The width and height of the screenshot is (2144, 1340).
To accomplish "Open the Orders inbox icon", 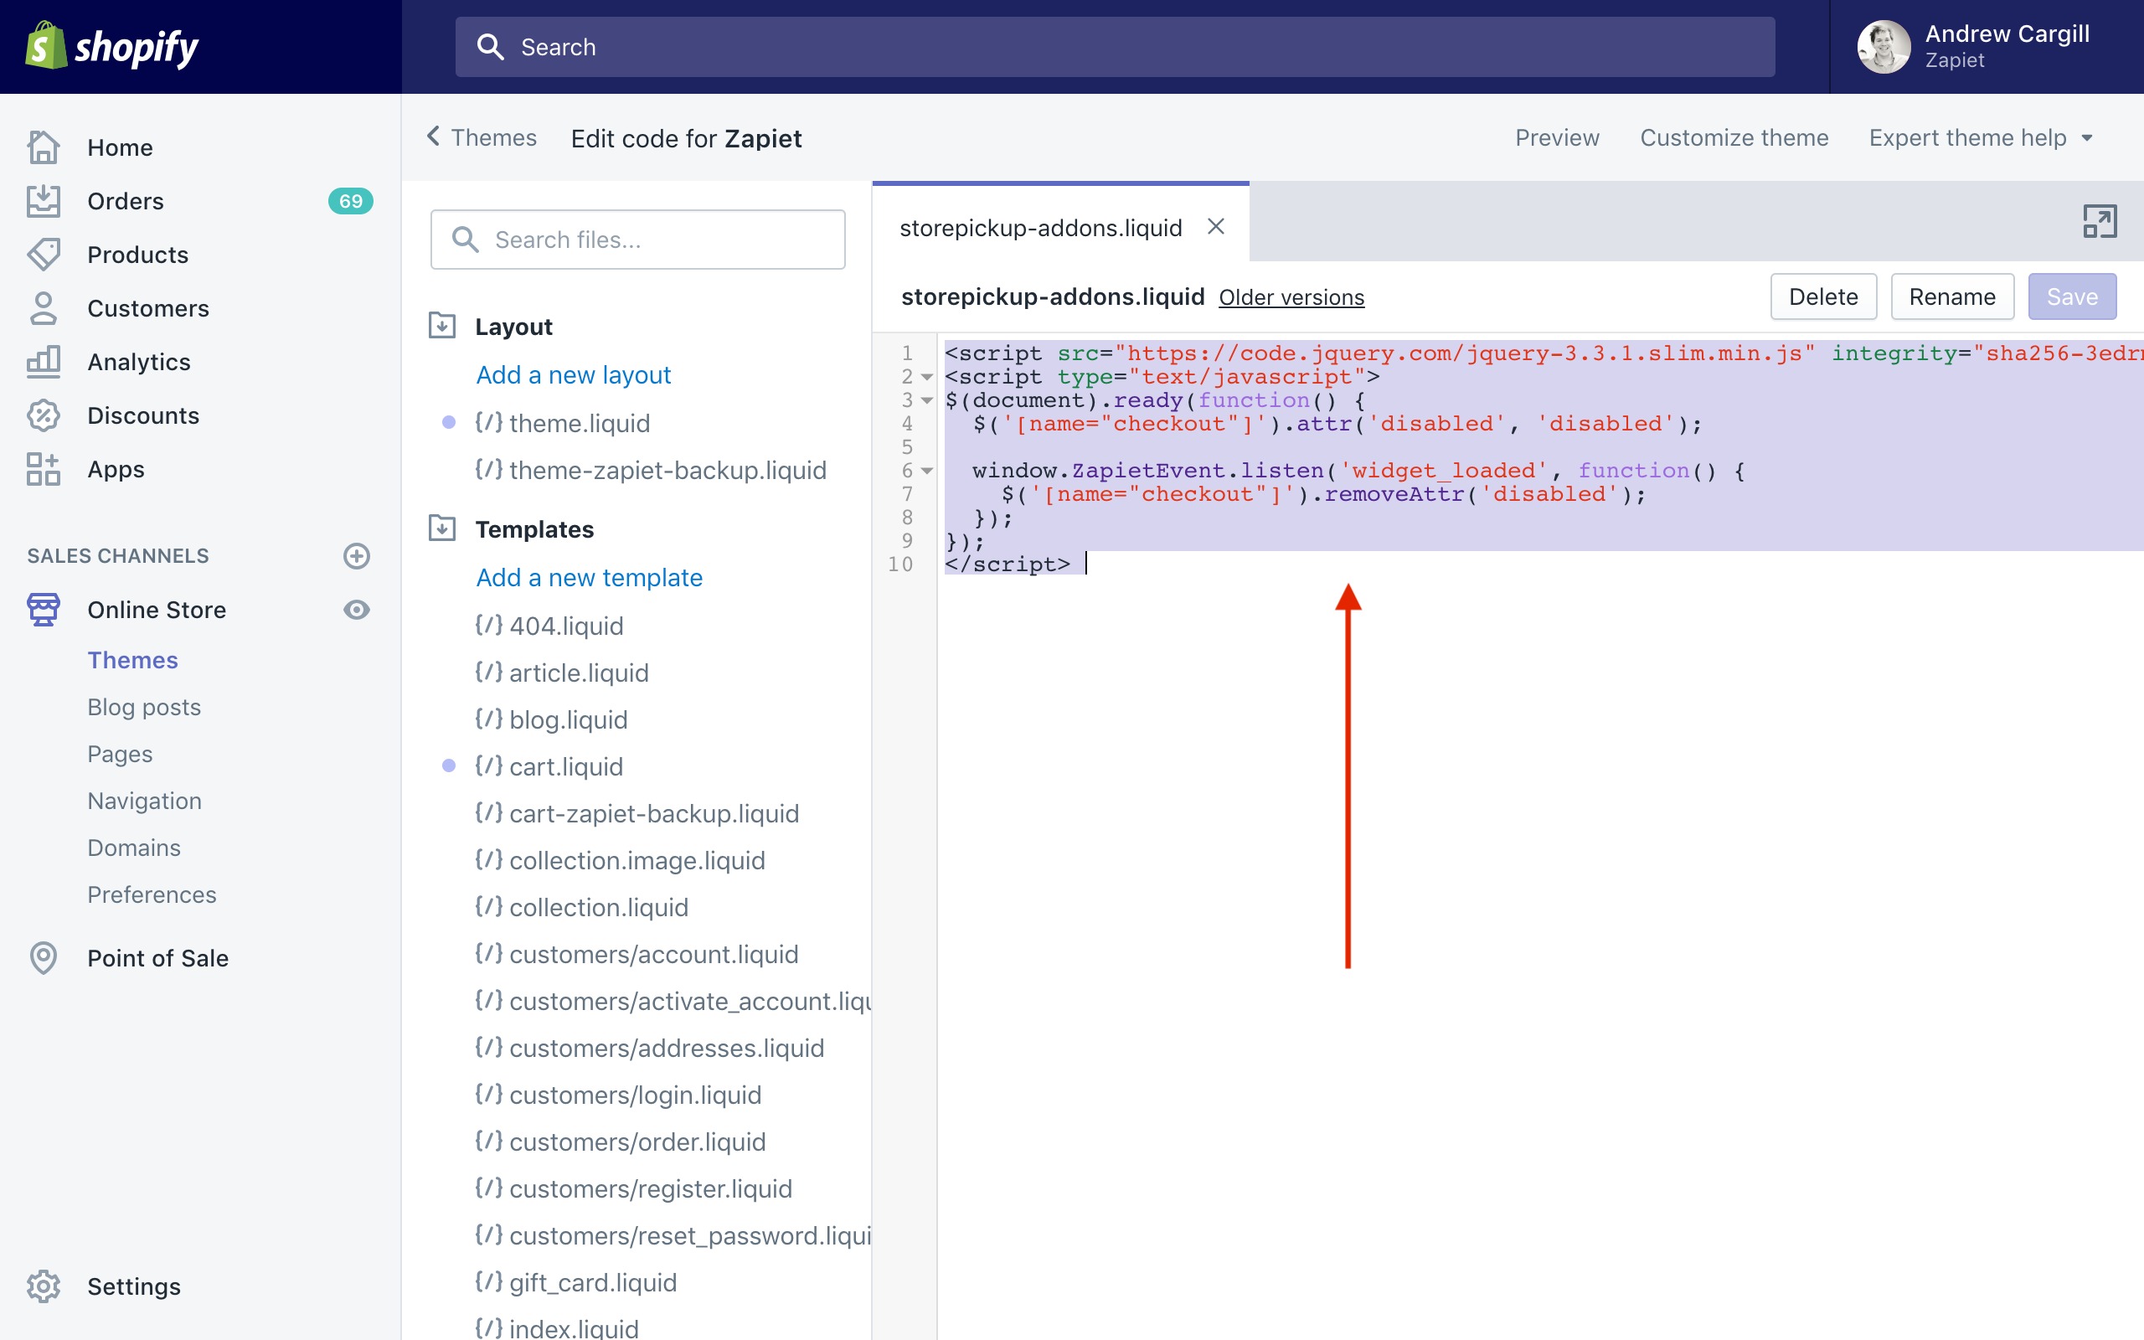I will click(x=44, y=201).
